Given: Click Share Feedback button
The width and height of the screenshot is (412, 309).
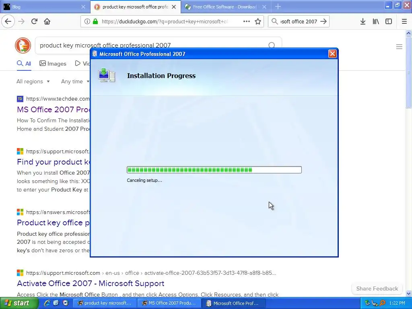Looking at the screenshot, I should point(377,288).
